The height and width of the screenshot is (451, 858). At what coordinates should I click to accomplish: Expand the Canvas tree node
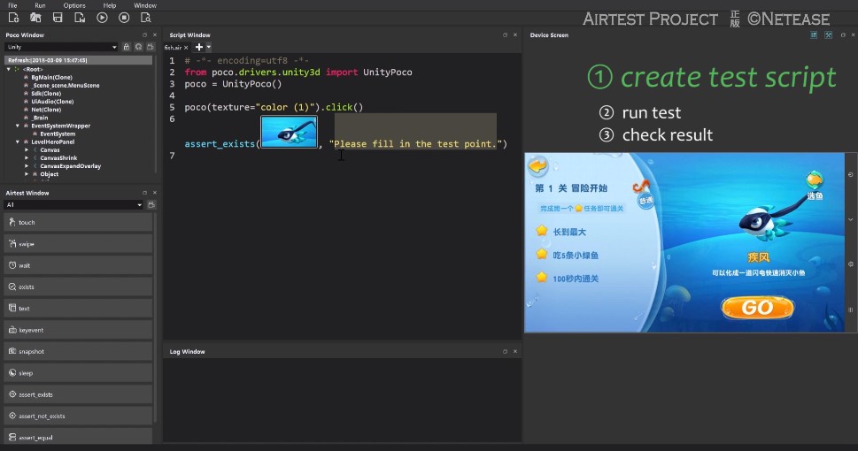[27, 149]
